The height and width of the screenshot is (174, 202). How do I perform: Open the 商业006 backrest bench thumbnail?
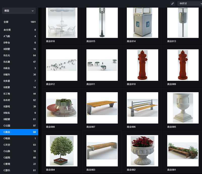[142, 108]
